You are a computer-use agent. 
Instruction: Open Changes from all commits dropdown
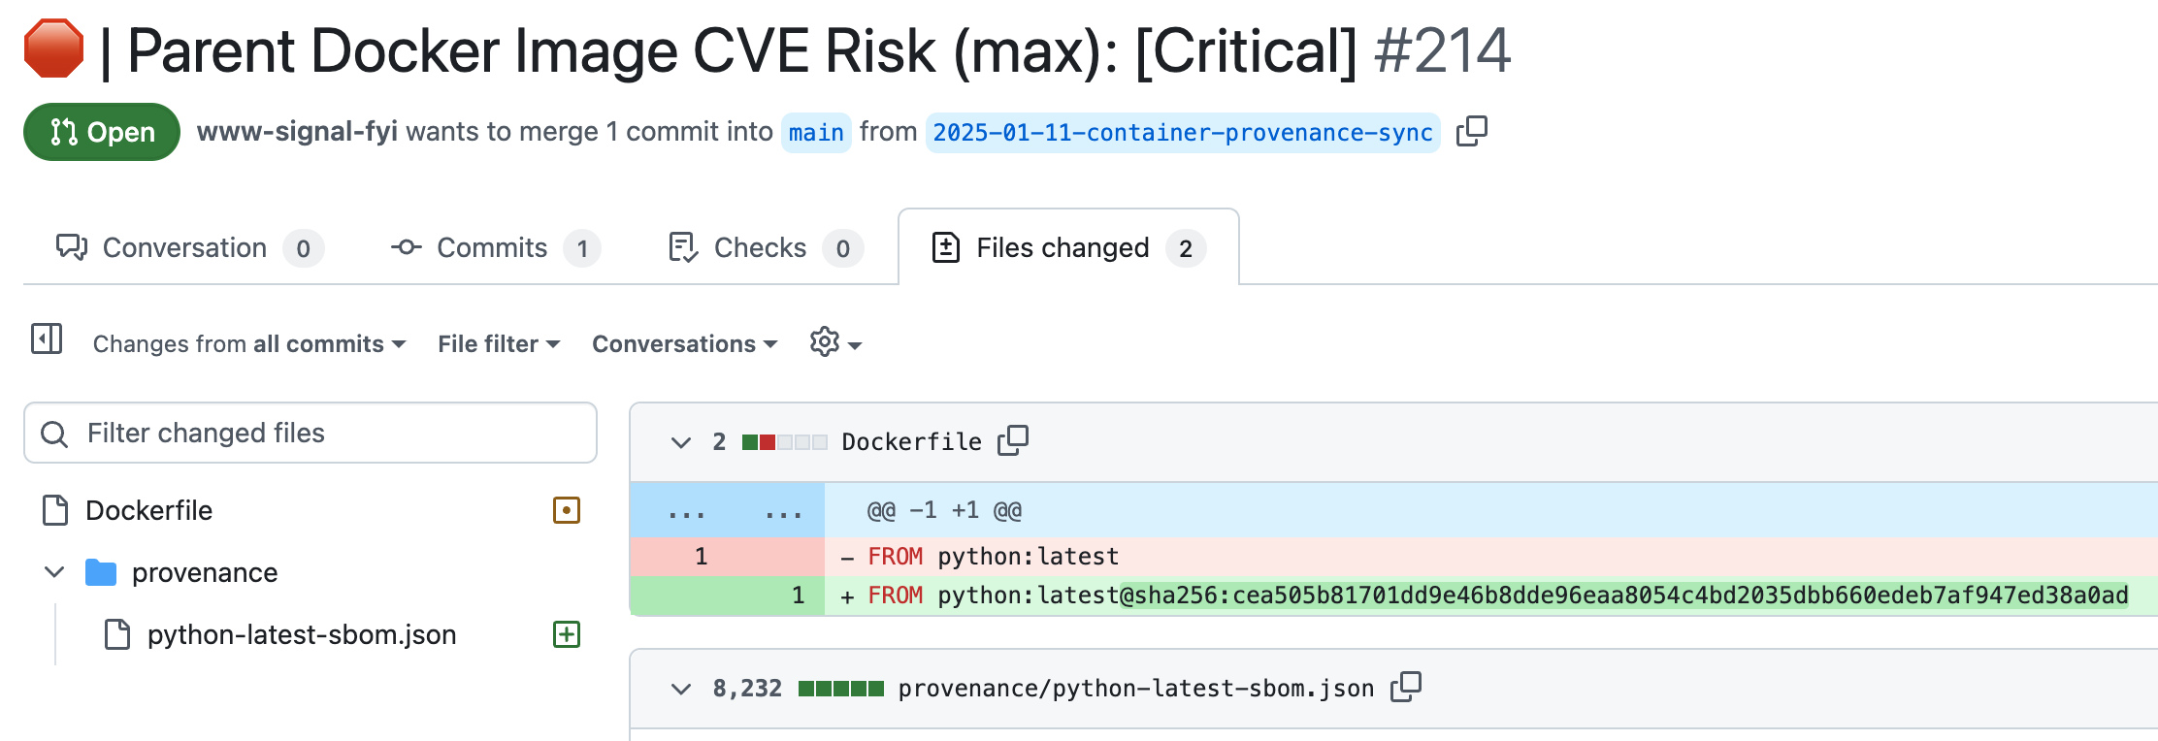click(x=249, y=344)
